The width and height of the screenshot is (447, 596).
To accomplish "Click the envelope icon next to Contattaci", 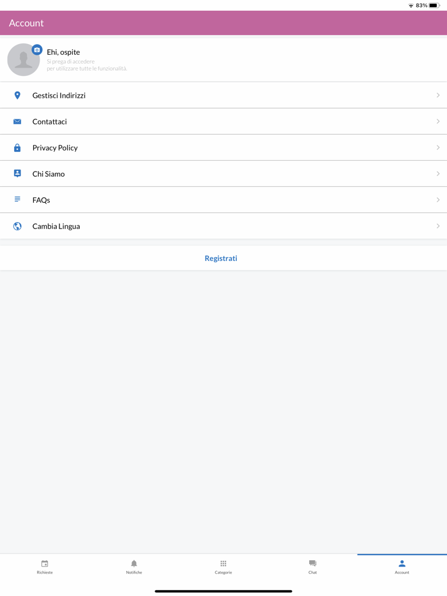I will (17, 121).
